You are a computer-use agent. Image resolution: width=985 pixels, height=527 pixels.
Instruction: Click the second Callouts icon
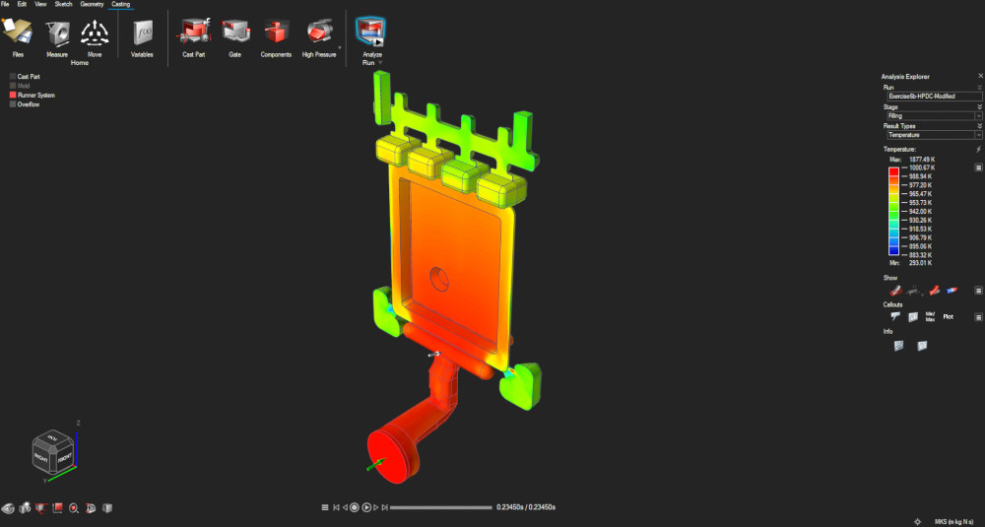pos(913,316)
